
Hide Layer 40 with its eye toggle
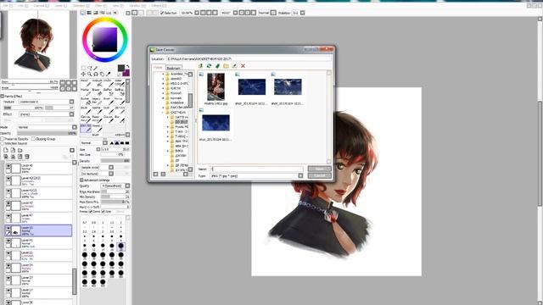8,166
